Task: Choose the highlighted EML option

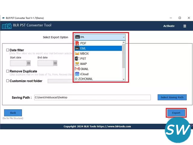Action: pyautogui.click(x=98, y=48)
